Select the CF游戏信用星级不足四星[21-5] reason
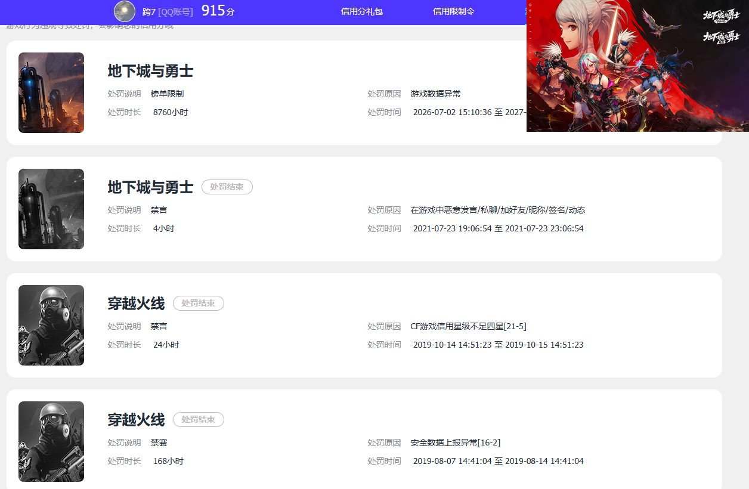Viewport: 749px width, 489px height. [x=468, y=326]
